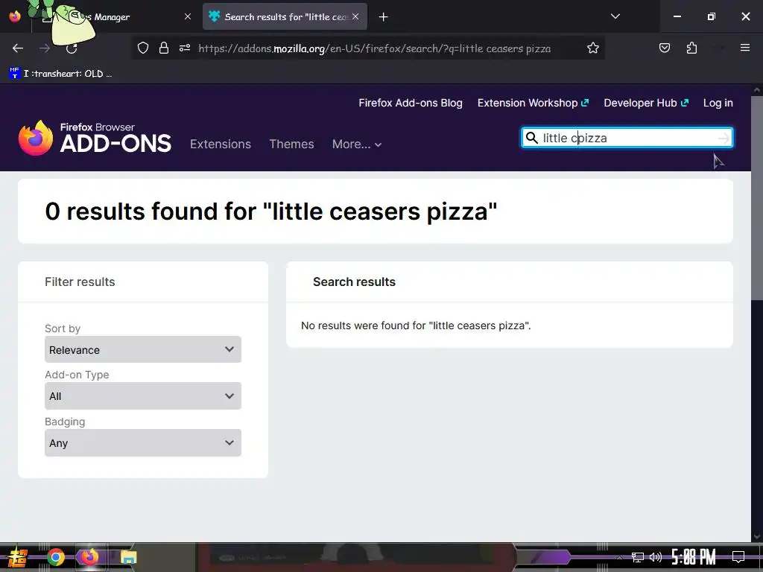Image resolution: width=763 pixels, height=572 pixels.
Task: Open File Explorer from taskbar
Action: [x=128, y=557]
